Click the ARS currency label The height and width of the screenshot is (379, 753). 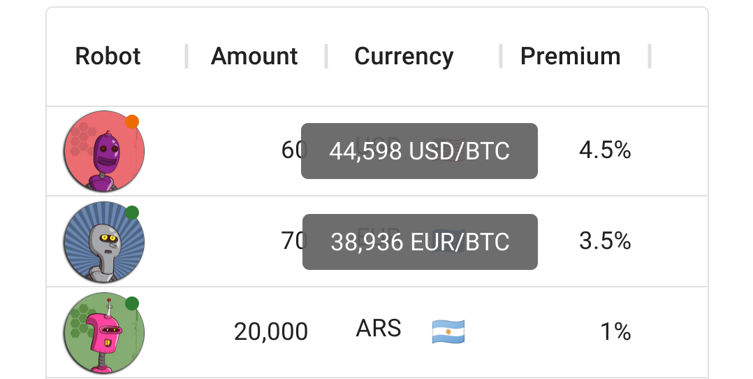click(x=379, y=328)
